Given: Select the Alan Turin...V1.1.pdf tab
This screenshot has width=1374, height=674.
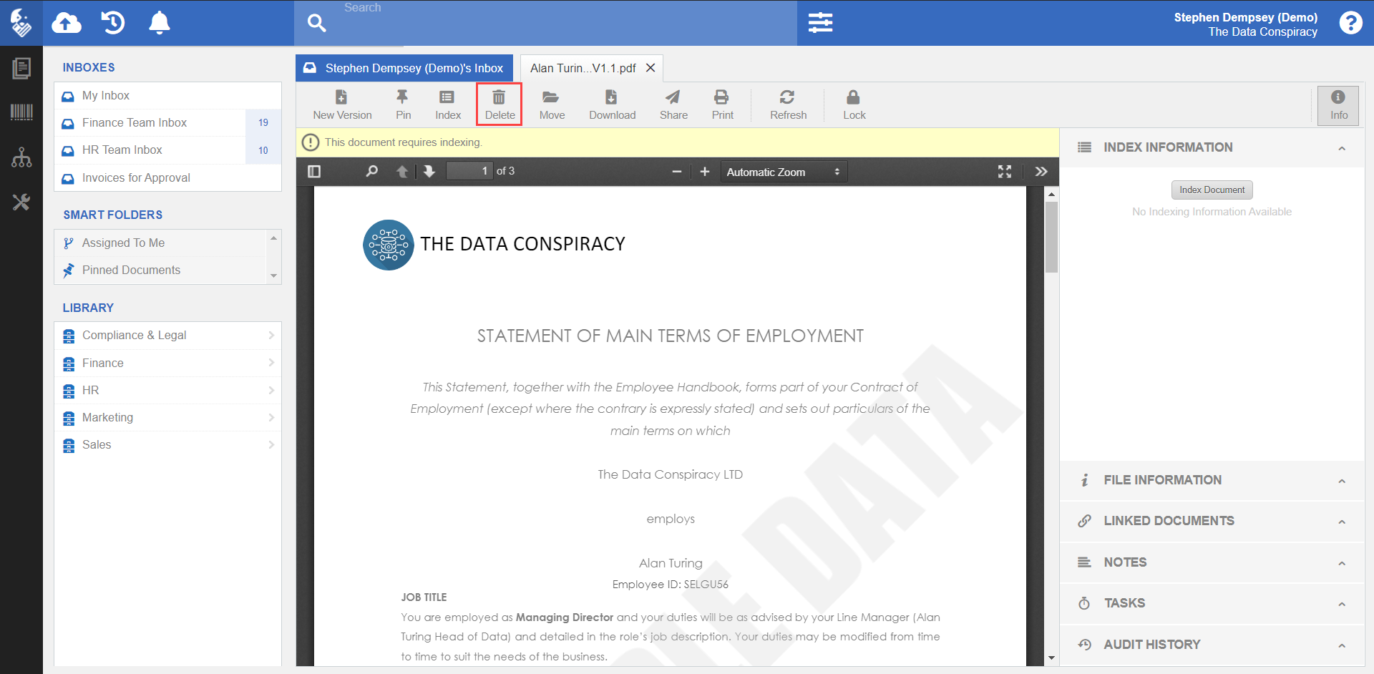Looking at the screenshot, I should click(x=583, y=68).
